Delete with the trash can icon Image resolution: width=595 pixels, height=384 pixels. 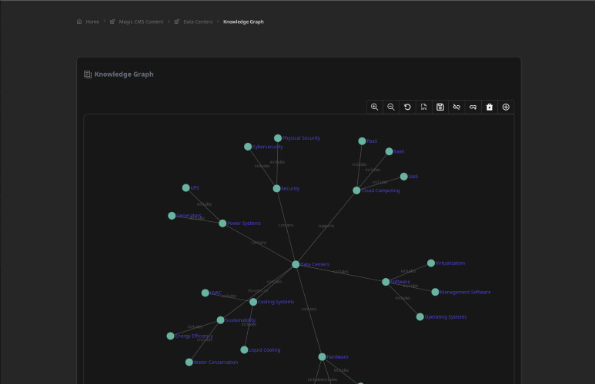490,108
